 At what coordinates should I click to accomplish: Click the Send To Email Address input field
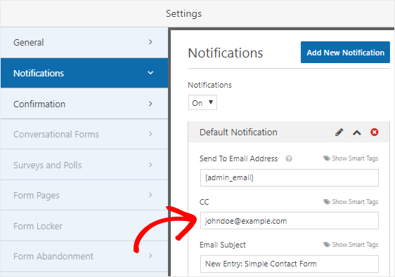[x=289, y=177]
